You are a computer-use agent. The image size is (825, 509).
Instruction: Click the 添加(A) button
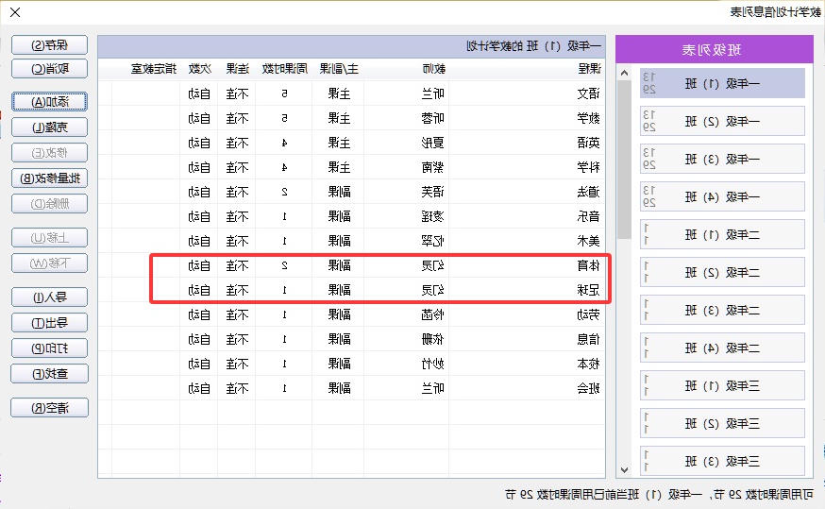(49, 102)
